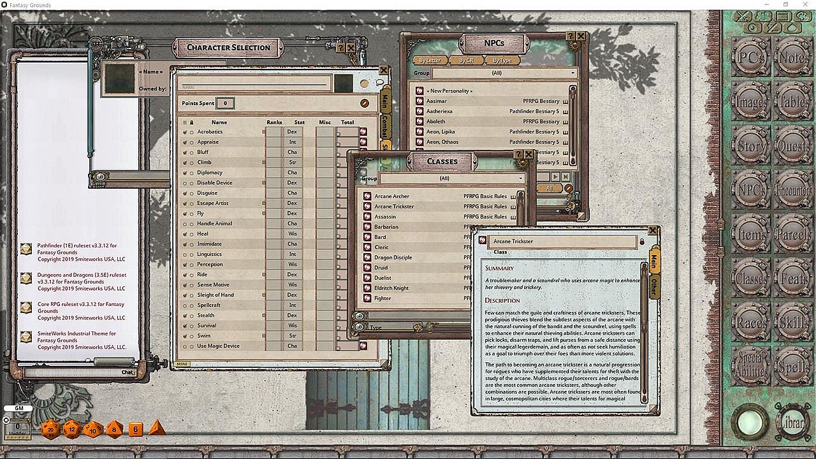Open the Aasimar record link icon
The width and height of the screenshot is (816, 459).
[x=419, y=101]
